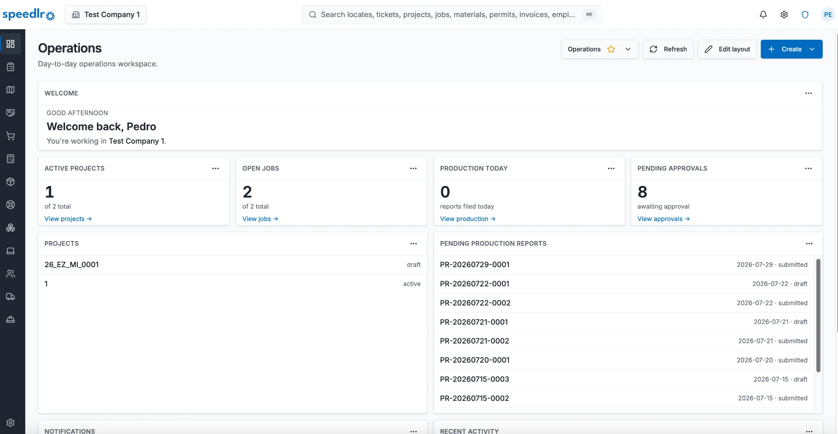Open the laptop icon in sidebar

pos(10,251)
